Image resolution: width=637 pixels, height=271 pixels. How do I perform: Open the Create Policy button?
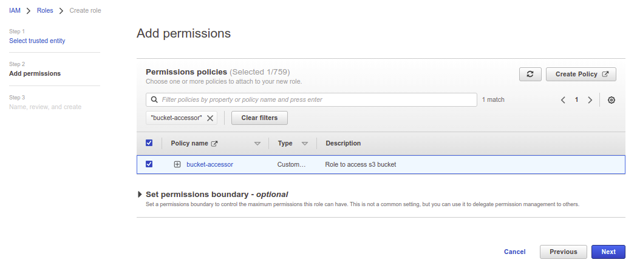pyautogui.click(x=581, y=74)
